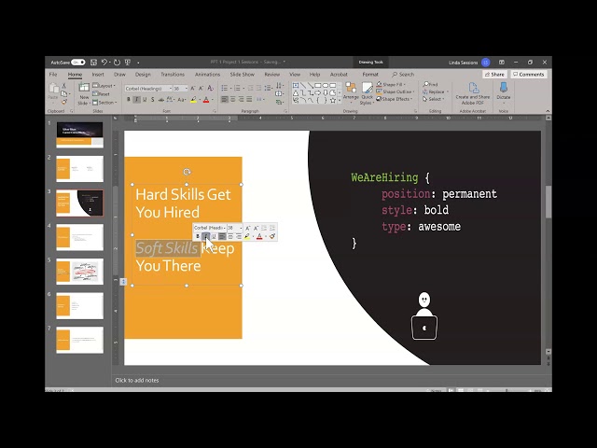Image resolution: width=597 pixels, height=448 pixels.
Task: Open the mini toolbar font size dropdown
Action: pos(241,228)
